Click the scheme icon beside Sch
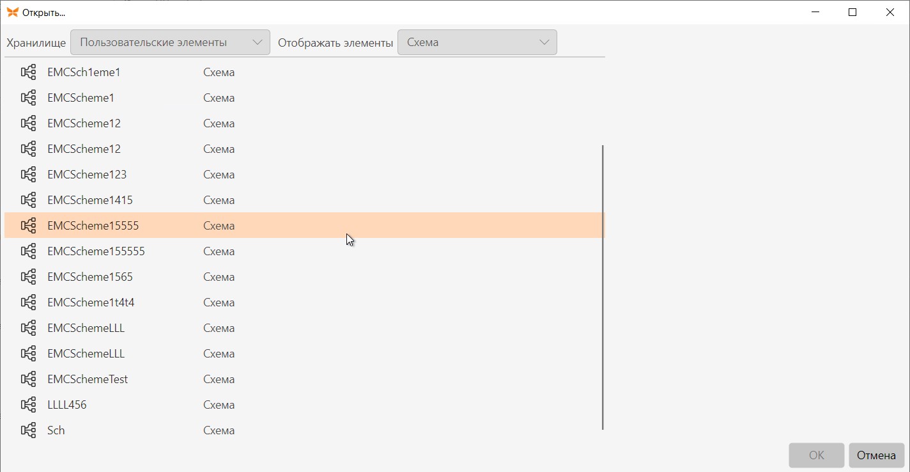 coord(28,430)
